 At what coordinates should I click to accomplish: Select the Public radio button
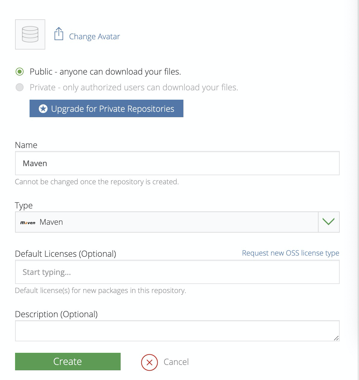[20, 72]
